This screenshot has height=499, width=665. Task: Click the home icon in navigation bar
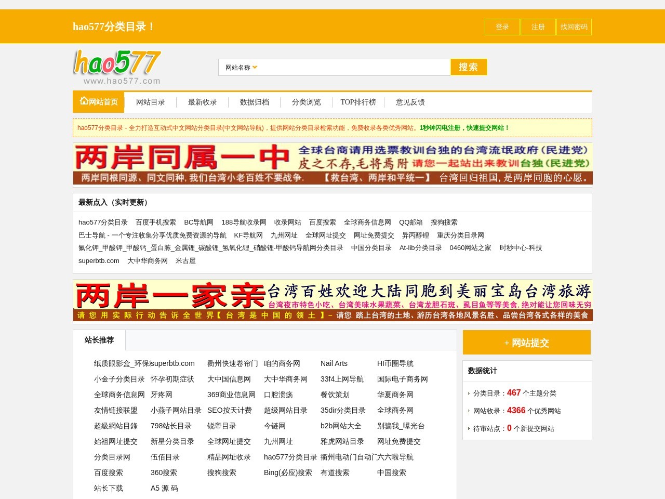(84, 101)
